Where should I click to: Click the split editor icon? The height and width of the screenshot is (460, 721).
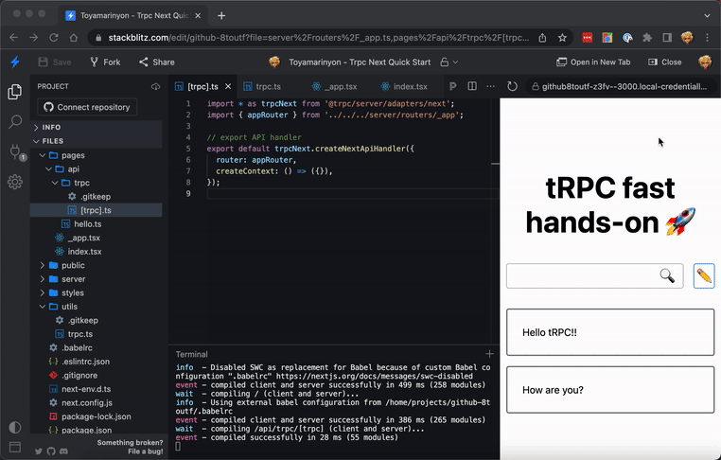click(472, 86)
